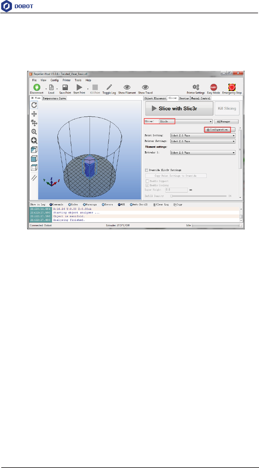Open the File menu
Image resolution: width=259 pixels, height=468 pixels.
point(34,80)
